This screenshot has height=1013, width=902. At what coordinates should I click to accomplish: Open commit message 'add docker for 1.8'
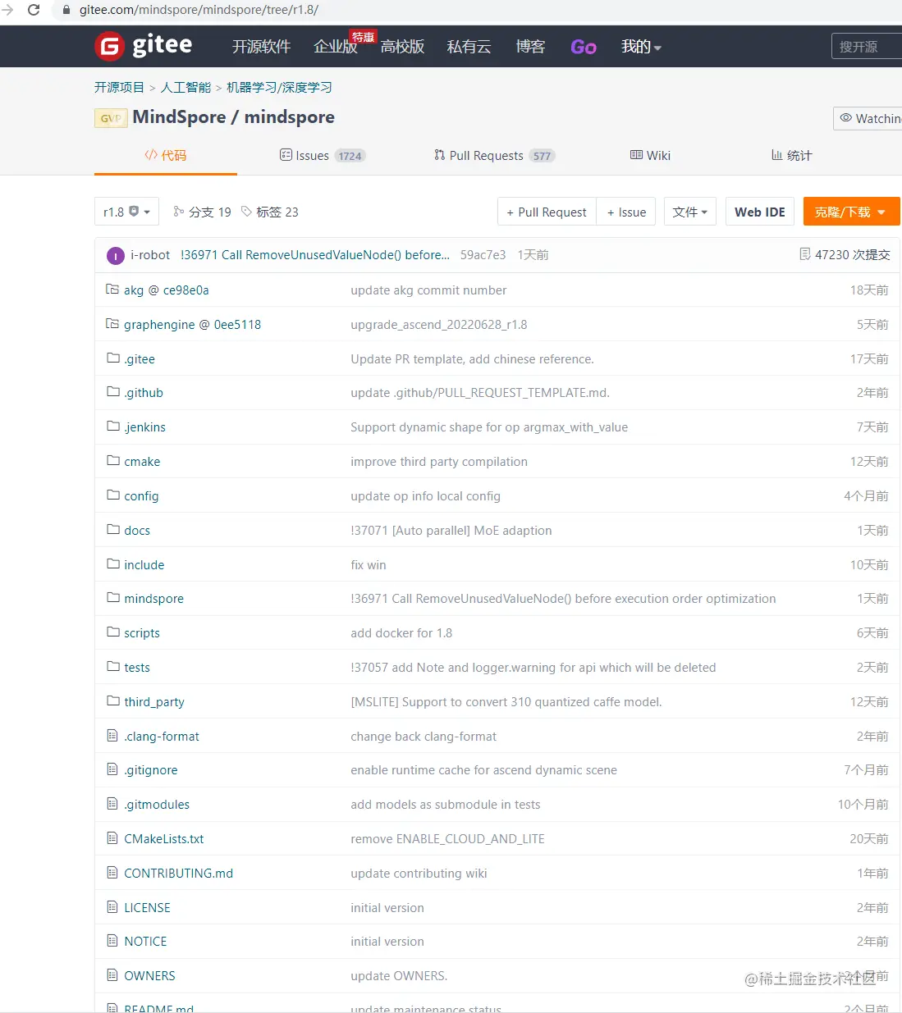coord(401,633)
